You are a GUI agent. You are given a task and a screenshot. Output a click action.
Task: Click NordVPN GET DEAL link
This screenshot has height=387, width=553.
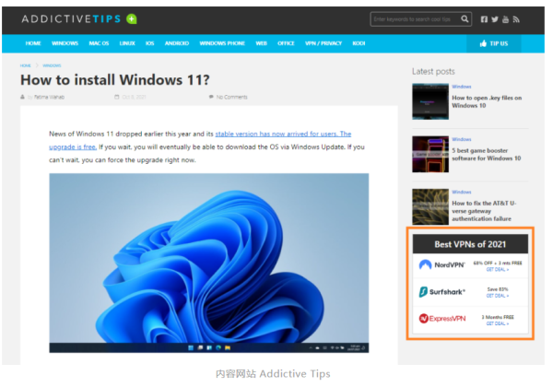pyautogui.click(x=498, y=270)
